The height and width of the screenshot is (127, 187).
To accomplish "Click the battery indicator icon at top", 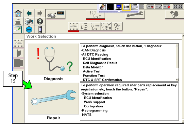I will [102, 7].
